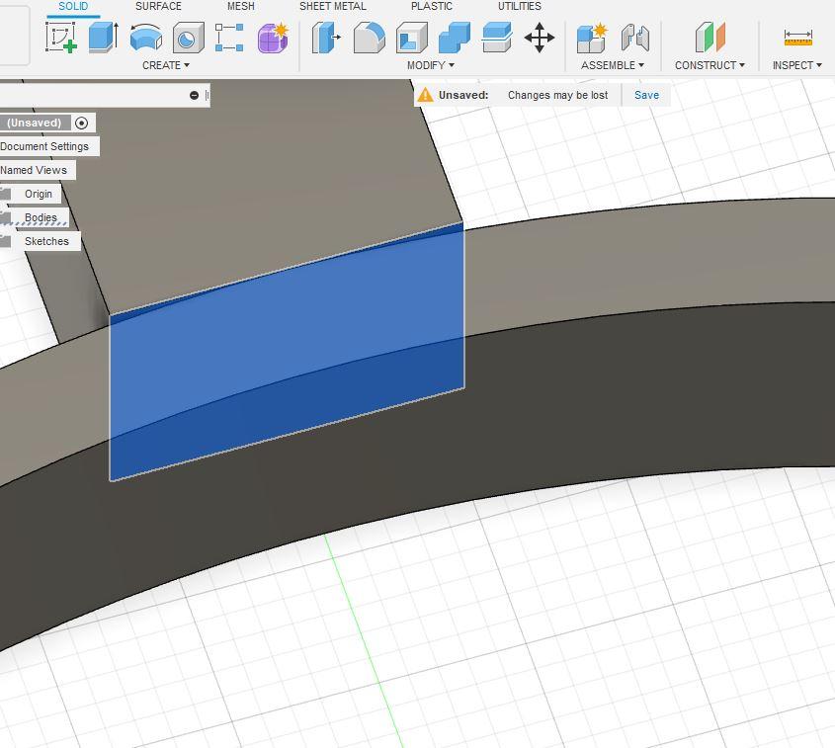
Task: Click the Save link in unsaved warning
Action: pyautogui.click(x=646, y=95)
